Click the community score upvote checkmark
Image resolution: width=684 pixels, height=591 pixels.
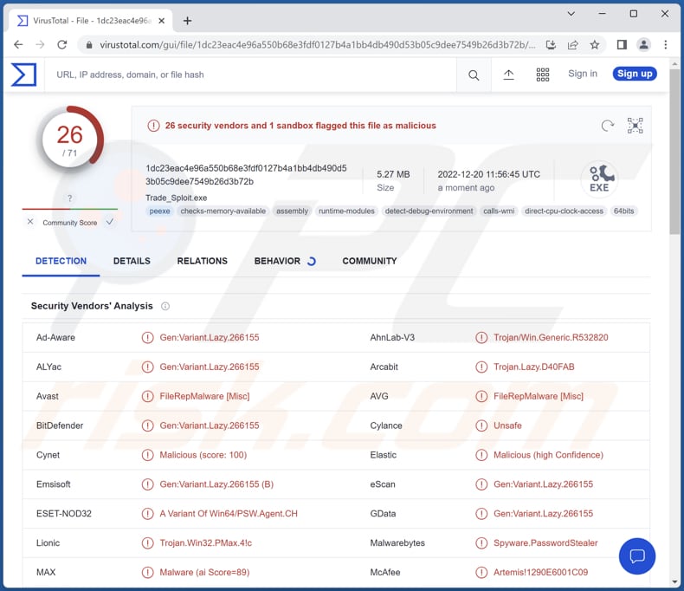click(109, 222)
